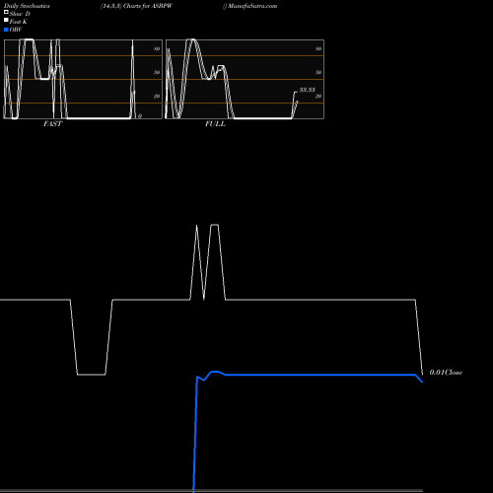The width and height of the screenshot is (493, 493).
Task: Click the Fast K legend swatch
Action: 6,21
